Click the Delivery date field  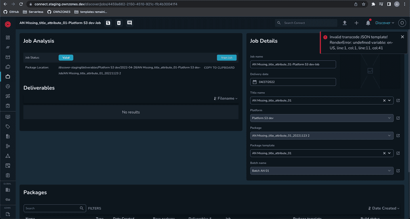293,82
